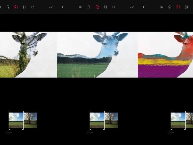Image resolution: width=193 pixels, height=145 pixels.
Task: Select the B2 filter preset
Action: pos(162,7)
